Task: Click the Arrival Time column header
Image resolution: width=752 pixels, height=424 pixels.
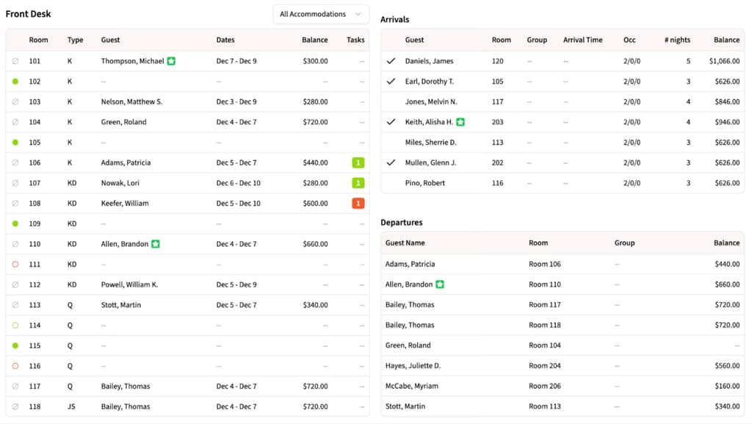Action: pos(582,40)
